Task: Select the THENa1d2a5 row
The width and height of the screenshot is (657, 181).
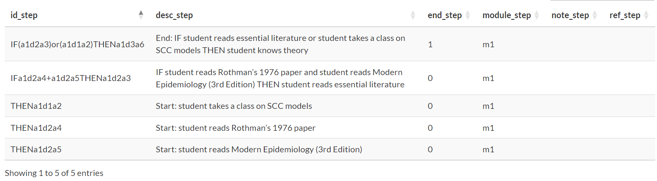Action: pos(36,149)
